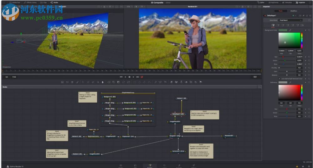Select the Camera3D1 node
Viewport: 313px width, 168px height.
pyautogui.click(x=178, y=151)
